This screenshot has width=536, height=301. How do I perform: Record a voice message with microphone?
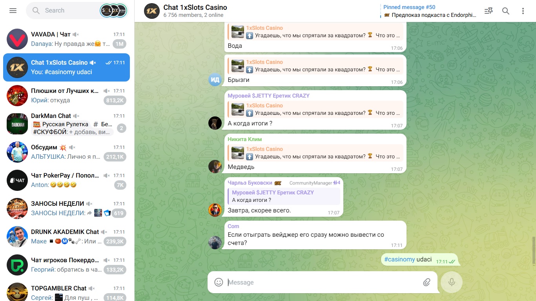click(x=452, y=282)
